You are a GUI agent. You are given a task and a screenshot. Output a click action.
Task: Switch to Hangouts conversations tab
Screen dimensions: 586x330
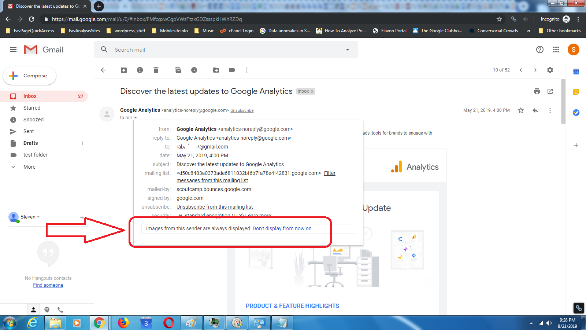[47, 309]
